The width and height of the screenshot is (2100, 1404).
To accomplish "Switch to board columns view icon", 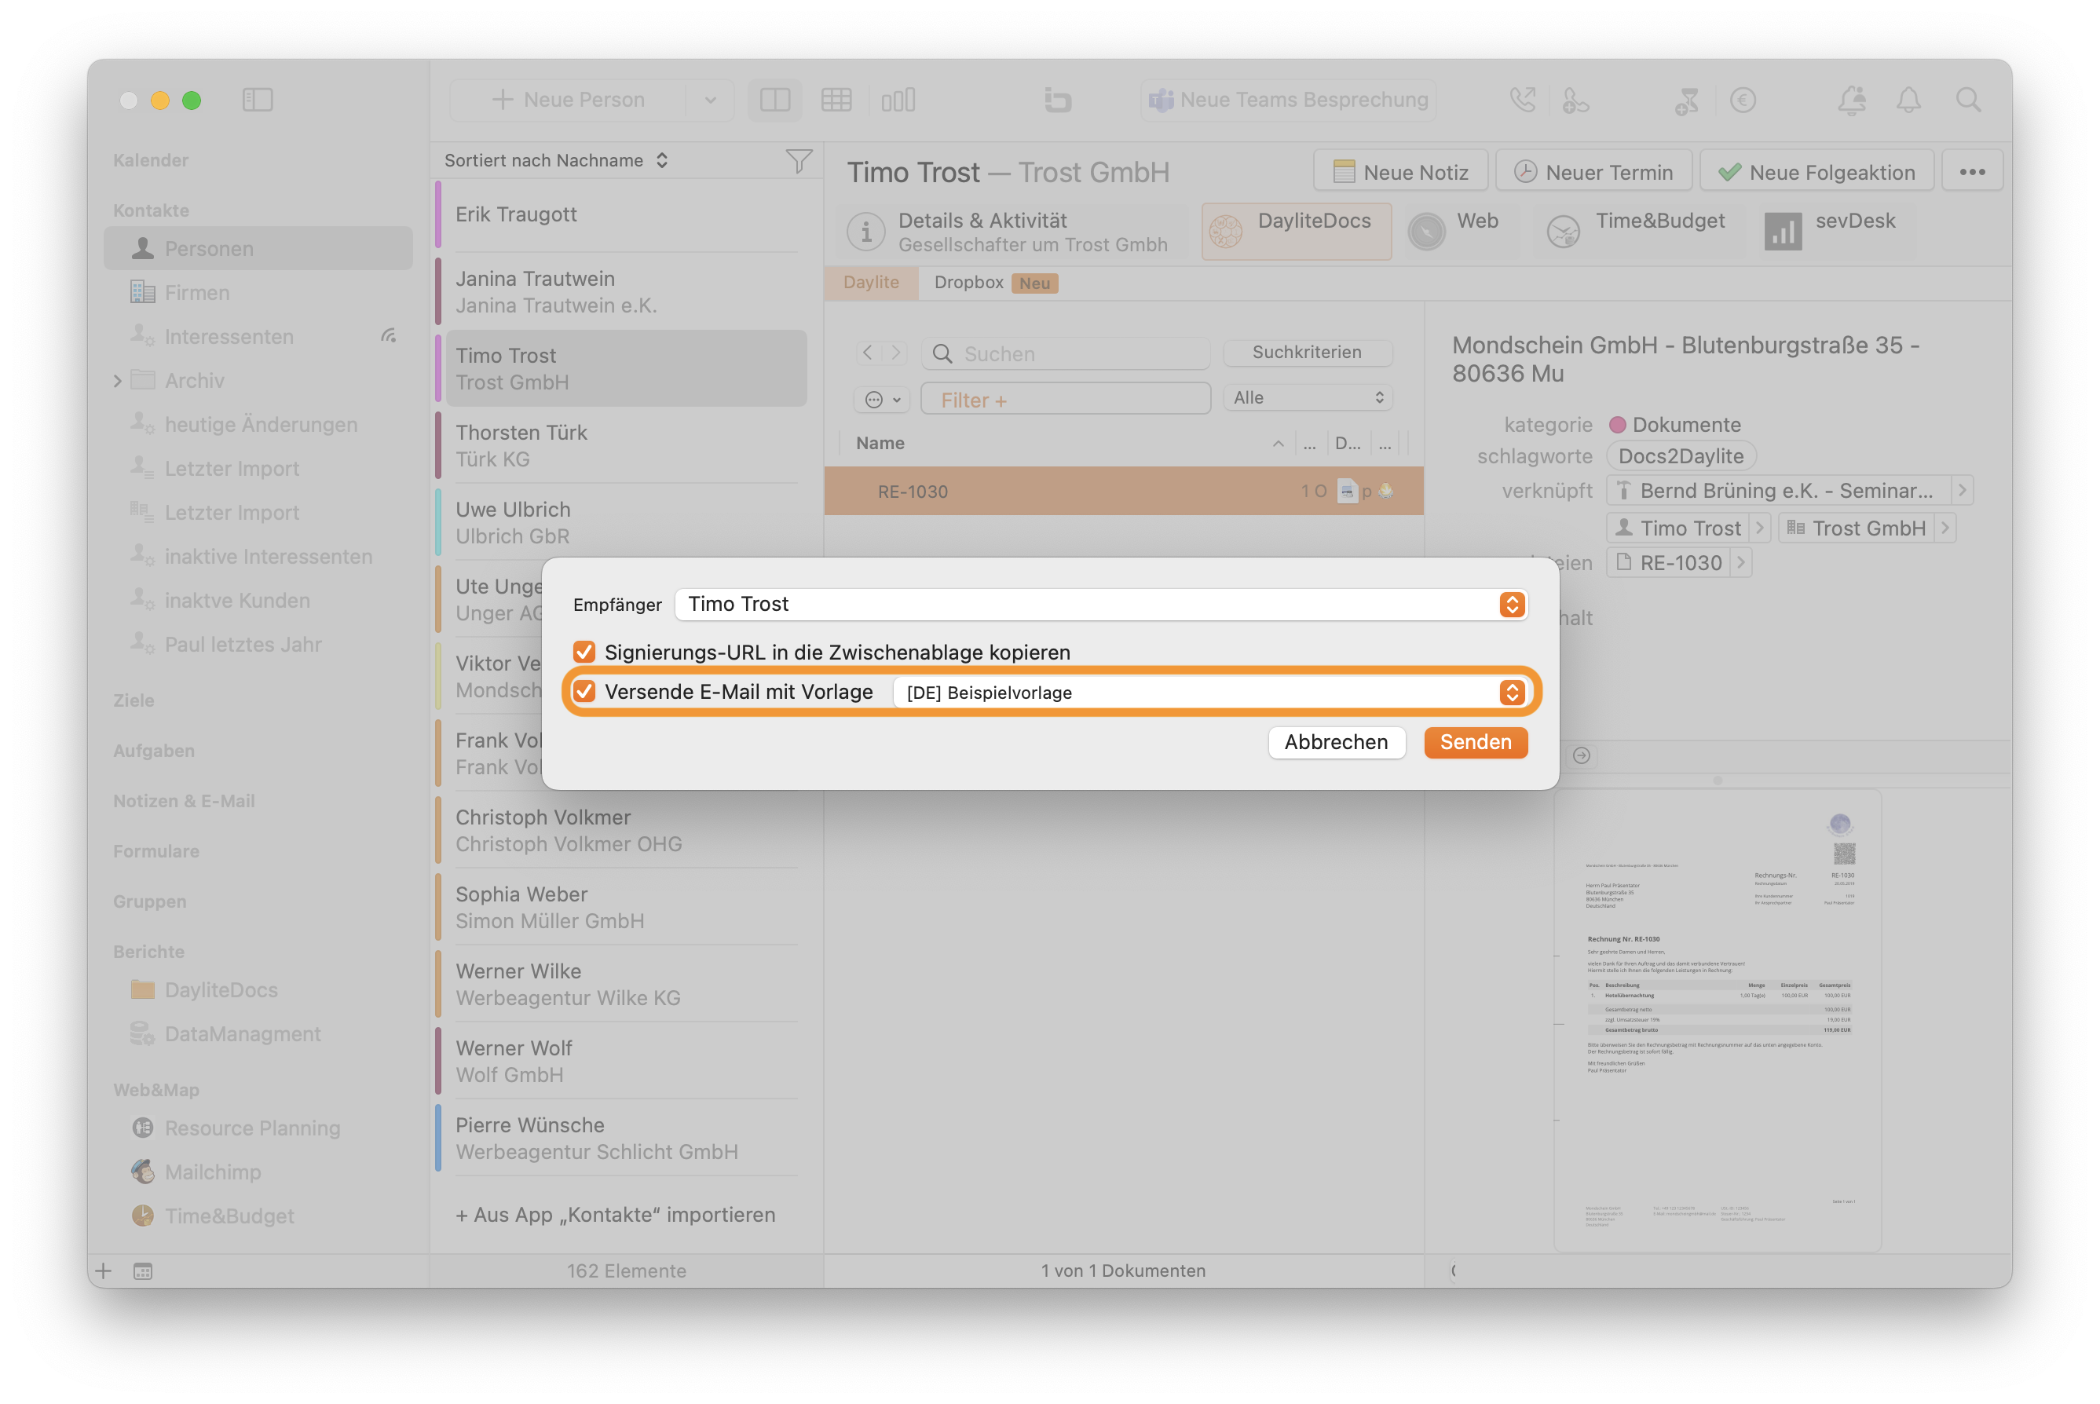I will click(898, 100).
